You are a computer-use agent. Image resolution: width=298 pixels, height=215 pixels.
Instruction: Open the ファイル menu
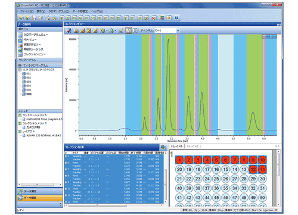point(27,11)
